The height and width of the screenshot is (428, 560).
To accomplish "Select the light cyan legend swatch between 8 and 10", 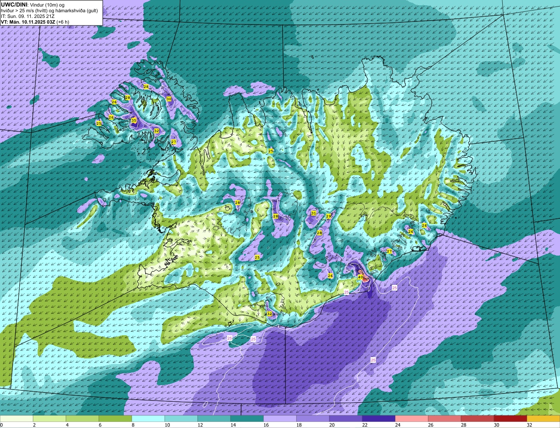I will [148, 418].
